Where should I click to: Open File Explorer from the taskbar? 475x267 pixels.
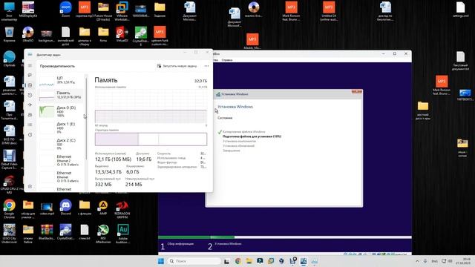point(249,261)
